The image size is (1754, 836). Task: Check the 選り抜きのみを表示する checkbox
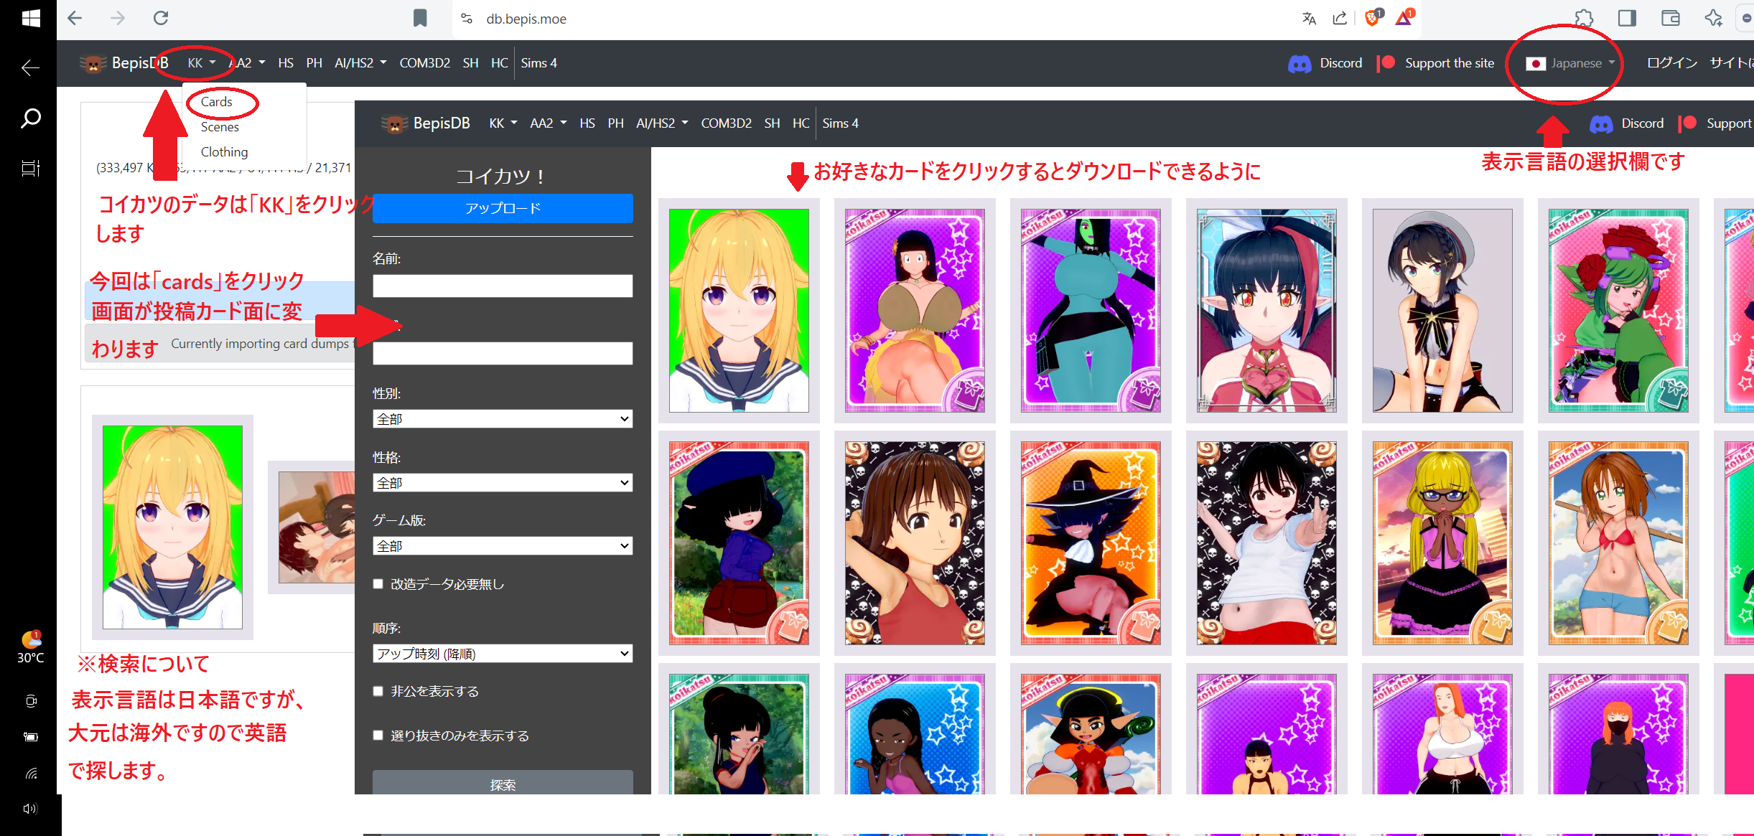(378, 736)
